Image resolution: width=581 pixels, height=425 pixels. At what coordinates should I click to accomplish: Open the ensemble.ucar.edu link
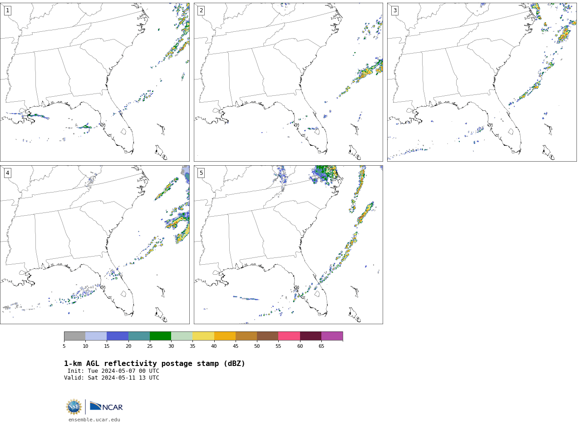click(94, 420)
